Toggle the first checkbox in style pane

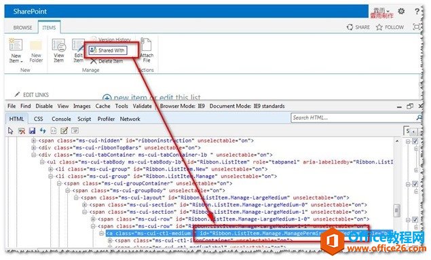pos(415,141)
